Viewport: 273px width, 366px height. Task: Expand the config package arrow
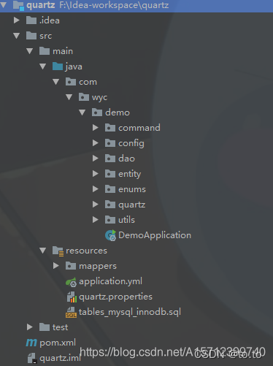(96, 143)
